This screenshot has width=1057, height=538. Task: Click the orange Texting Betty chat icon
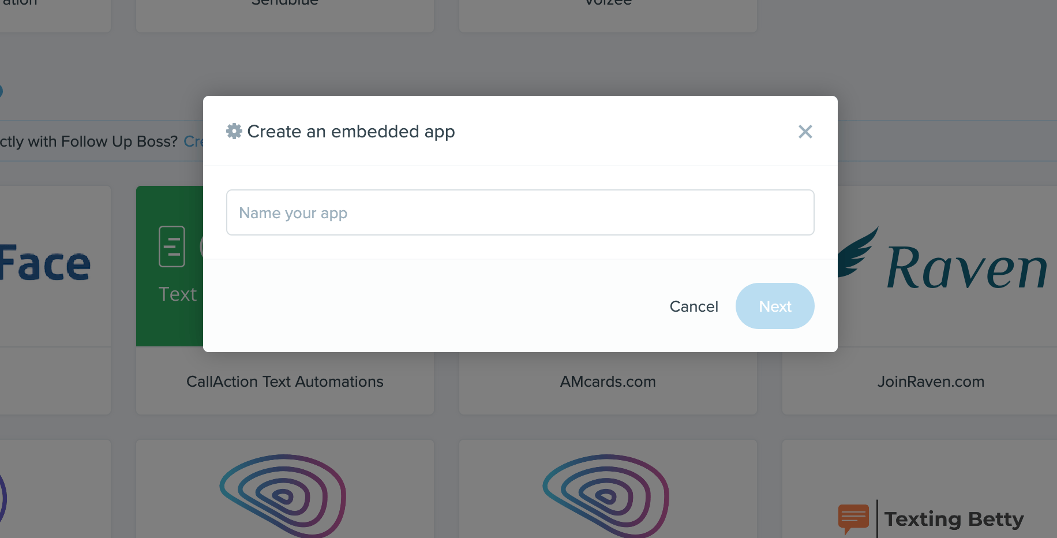pyautogui.click(x=853, y=518)
